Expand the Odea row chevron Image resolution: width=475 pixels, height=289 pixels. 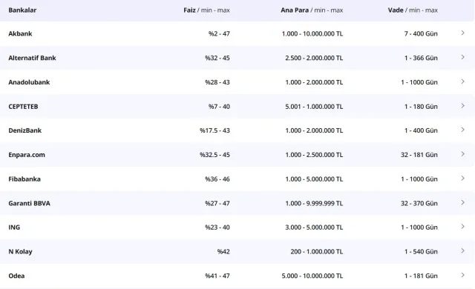tap(462, 275)
